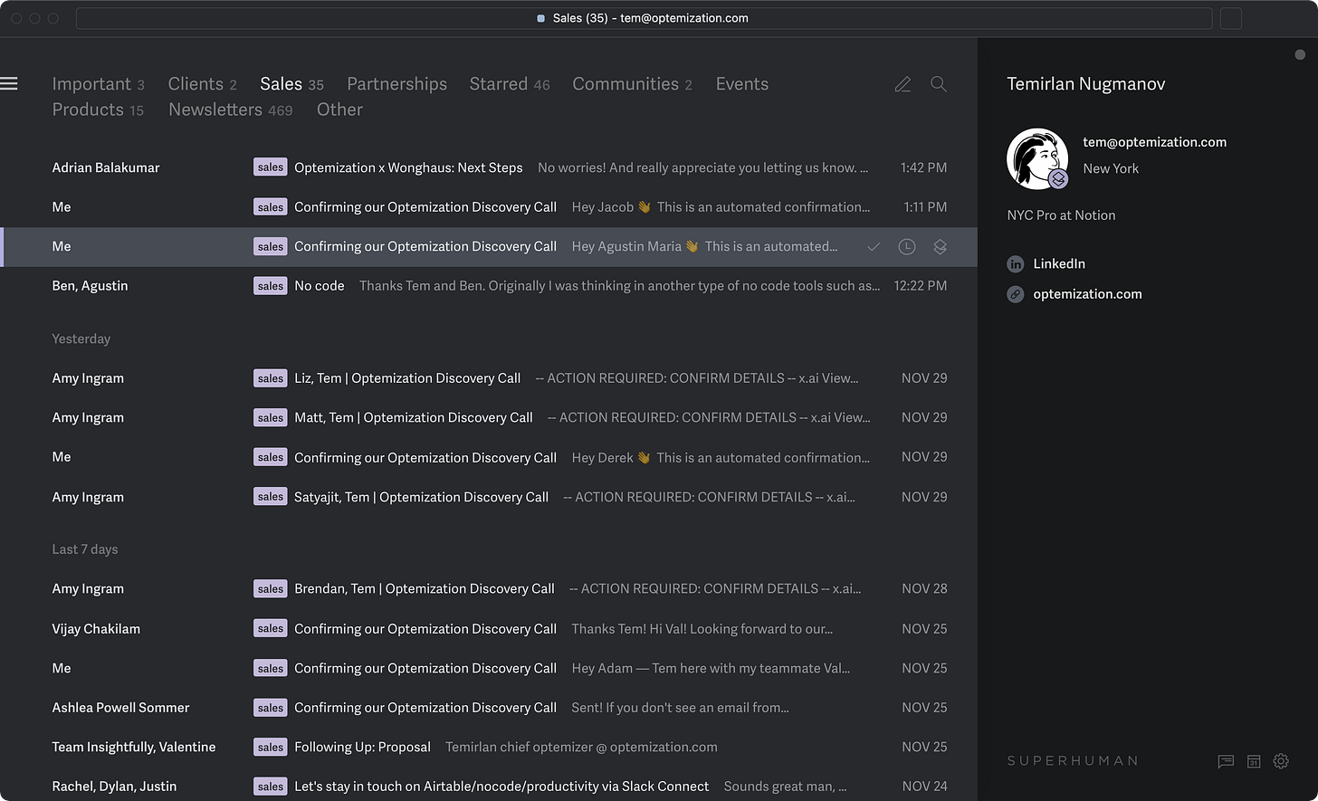Click the window title bar address field
The height and width of the screenshot is (801, 1318).
tap(644, 18)
